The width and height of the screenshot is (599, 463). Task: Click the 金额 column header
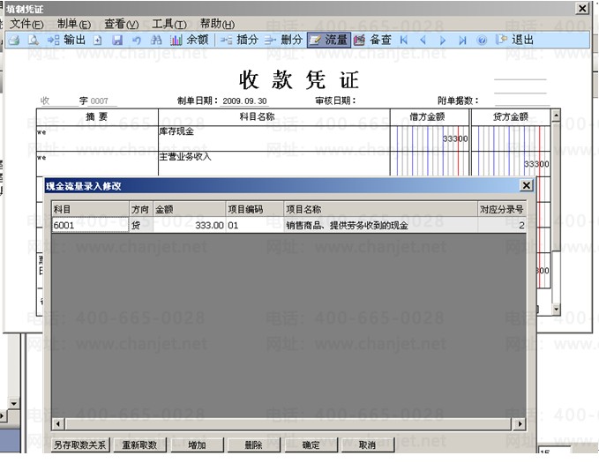(190, 209)
